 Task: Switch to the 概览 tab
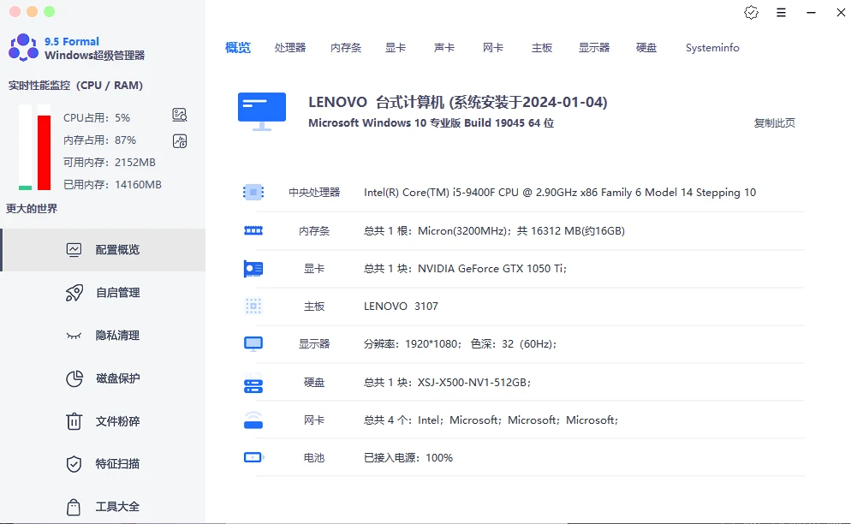[x=238, y=48]
